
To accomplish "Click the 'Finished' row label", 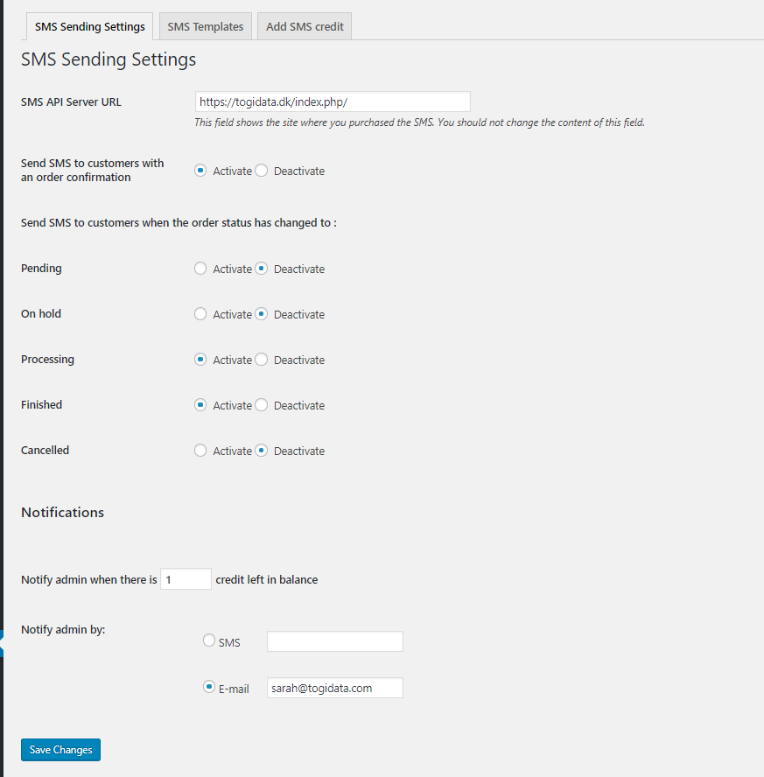I will click(42, 405).
